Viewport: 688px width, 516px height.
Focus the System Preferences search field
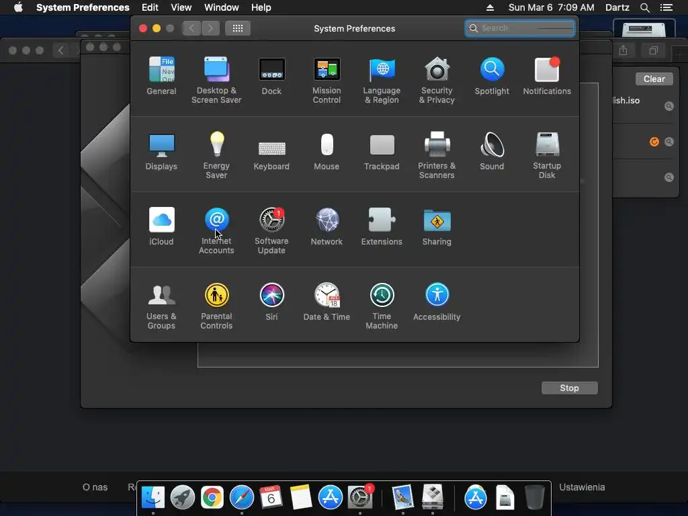[x=520, y=28]
